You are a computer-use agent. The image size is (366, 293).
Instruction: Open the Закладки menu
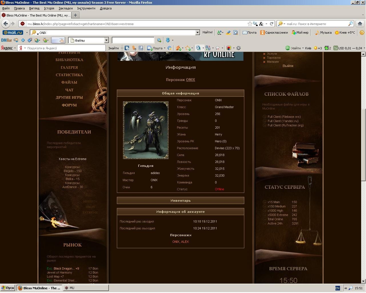[x=65, y=8]
